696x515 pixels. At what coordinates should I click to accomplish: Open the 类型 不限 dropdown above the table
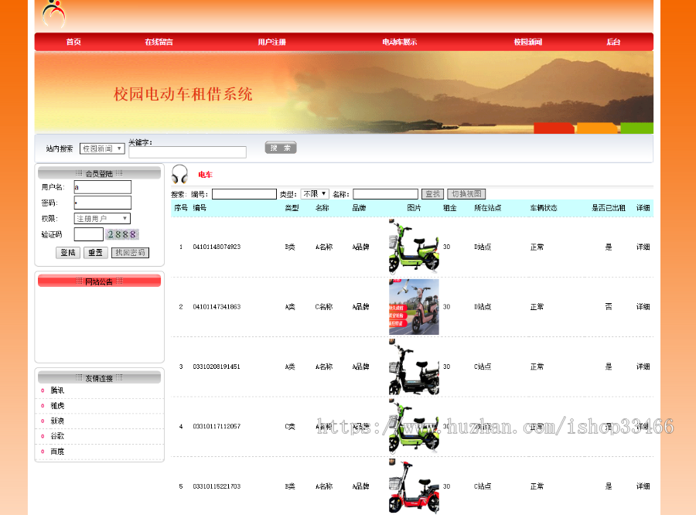314,193
